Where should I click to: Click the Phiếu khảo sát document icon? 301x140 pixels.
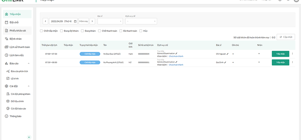[6, 31]
